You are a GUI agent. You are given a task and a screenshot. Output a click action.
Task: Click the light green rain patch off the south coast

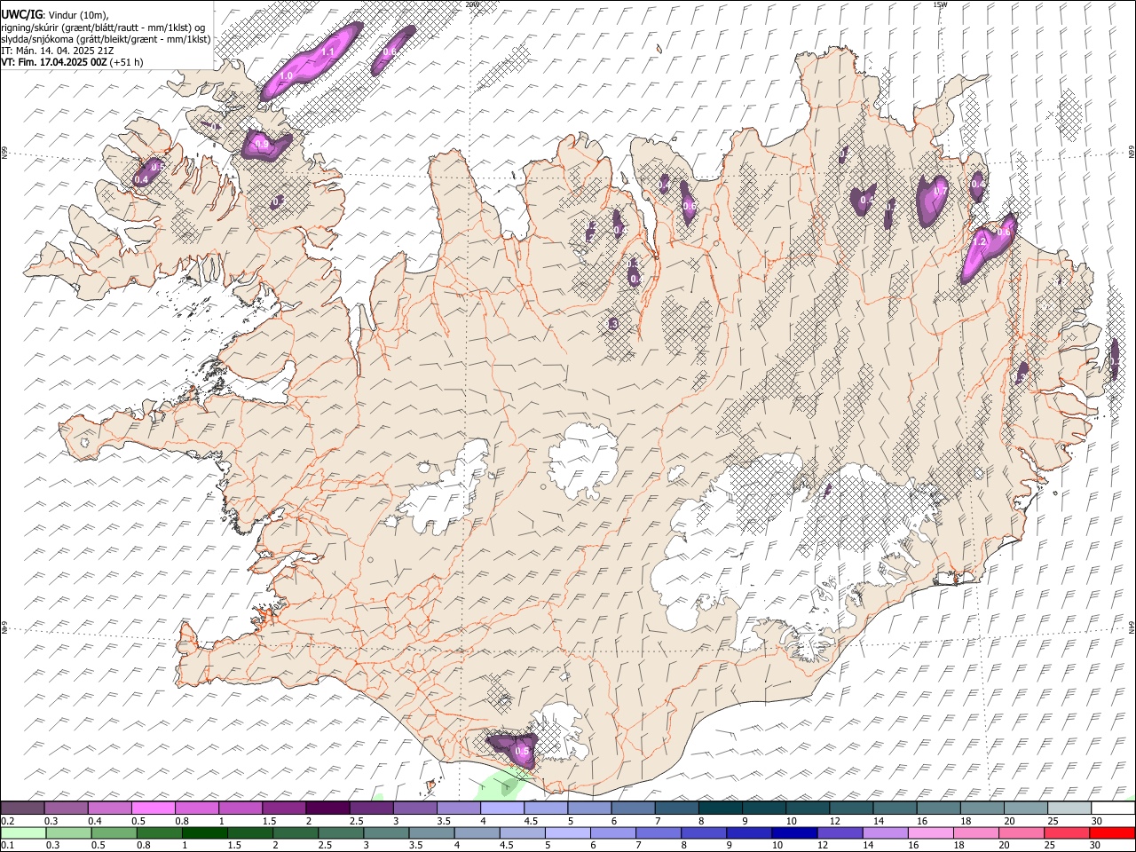(501, 785)
